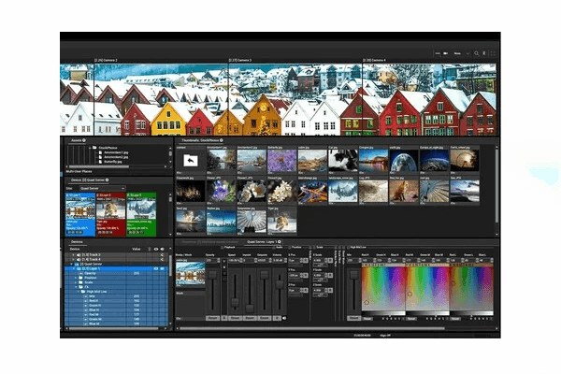Select the Device Quad Server tab
561x374 pixels.
point(88,180)
